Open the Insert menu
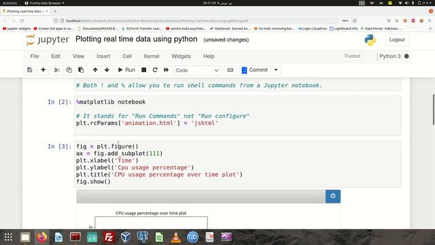 103,56
